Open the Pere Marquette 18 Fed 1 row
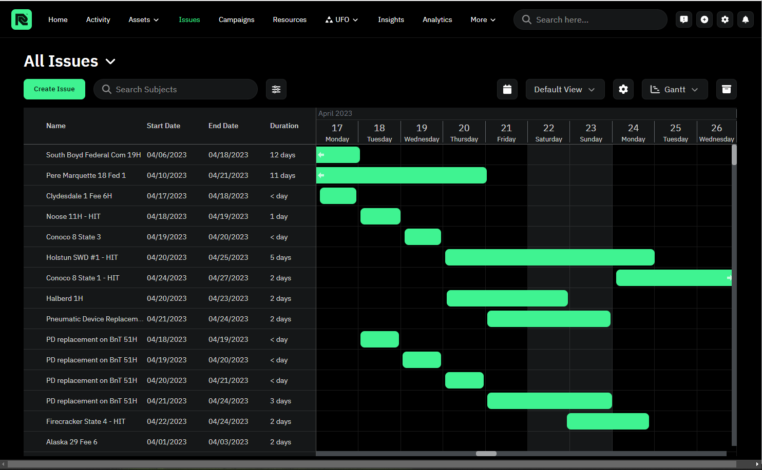 [169, 175]
